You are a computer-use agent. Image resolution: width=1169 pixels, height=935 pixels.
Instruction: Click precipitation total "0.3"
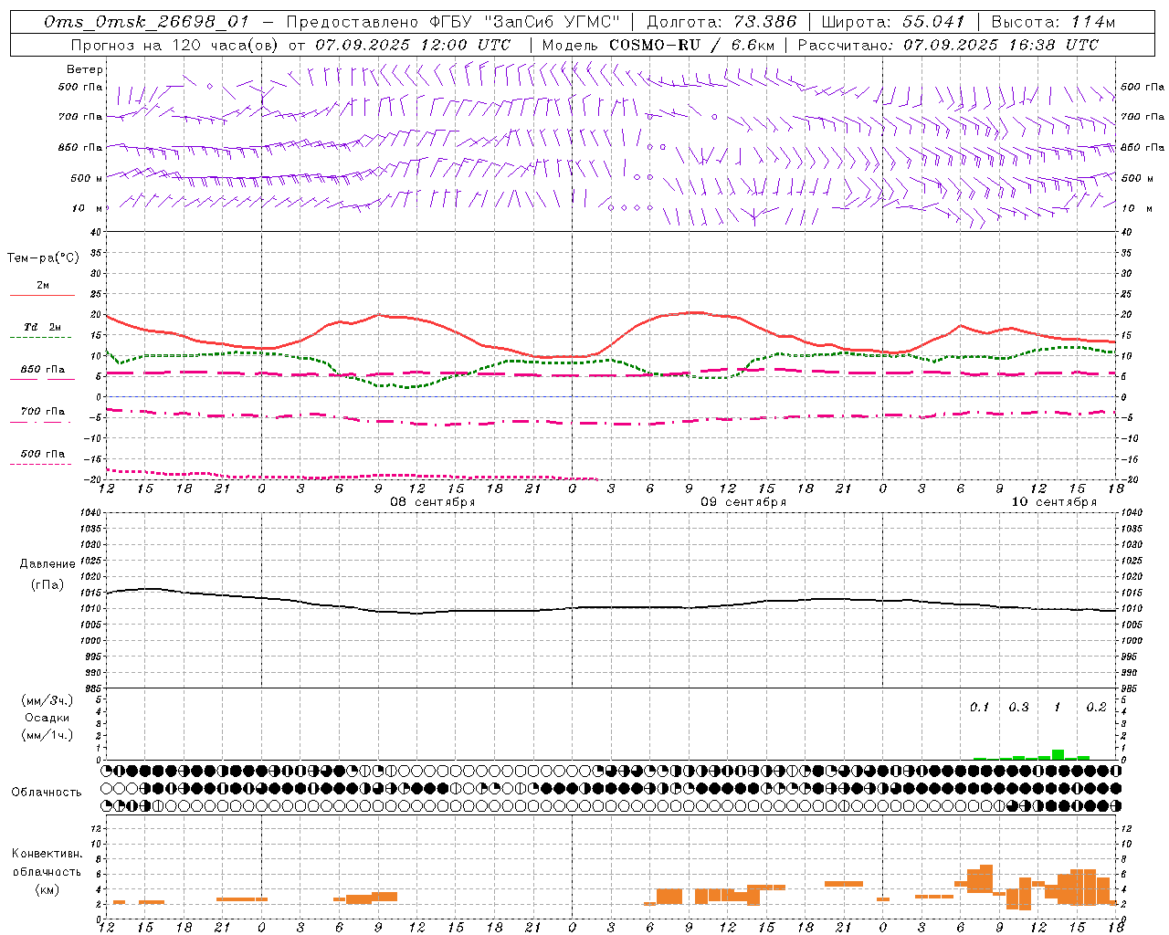pos(1018,707)
